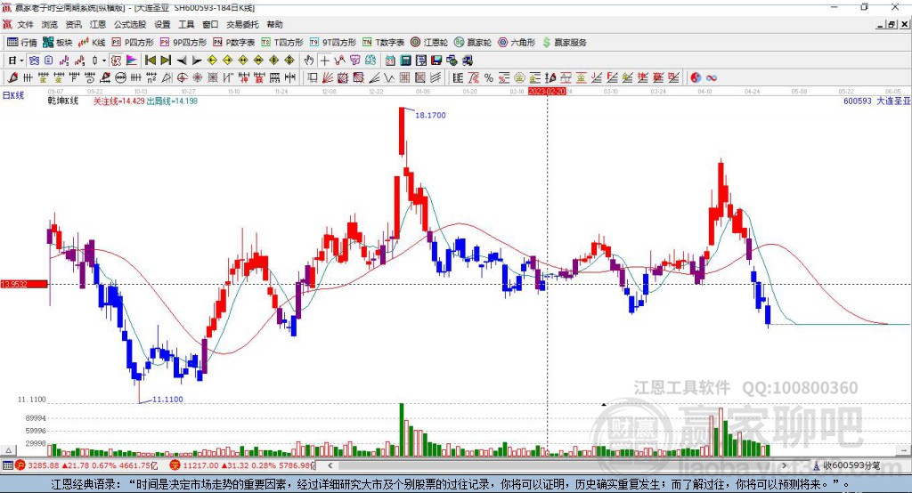The width and height of the screenshot is (912, 493).
Task: Open the P数字表 tool
Action: tap(234, 43)
